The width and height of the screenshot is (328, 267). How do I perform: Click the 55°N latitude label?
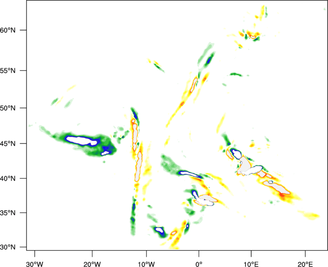tap(8, 71)
